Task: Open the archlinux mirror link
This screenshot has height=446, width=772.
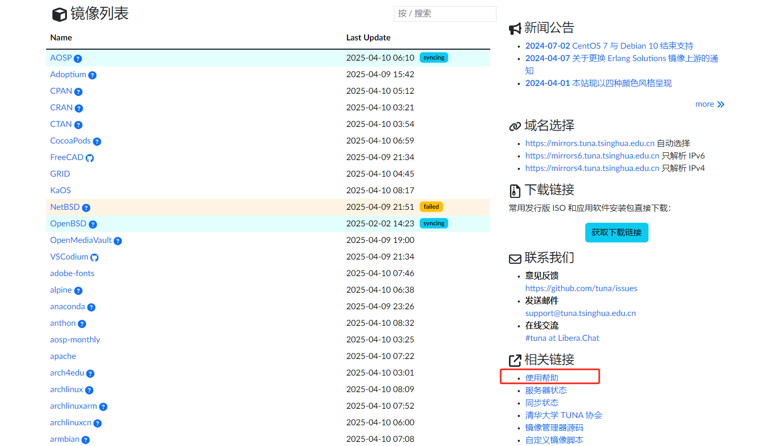Action: click(66, 389)
